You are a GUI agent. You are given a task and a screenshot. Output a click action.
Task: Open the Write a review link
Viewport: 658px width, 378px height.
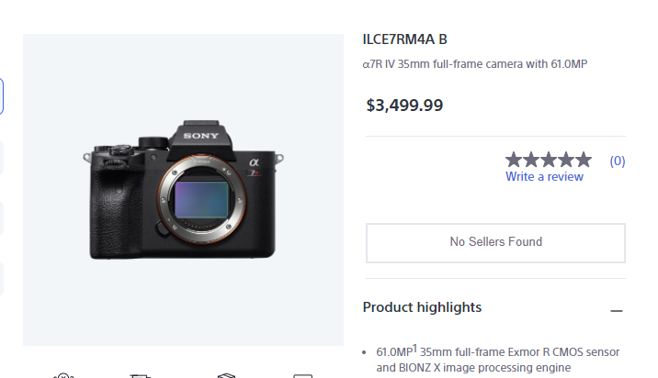(x=544, y=176)
